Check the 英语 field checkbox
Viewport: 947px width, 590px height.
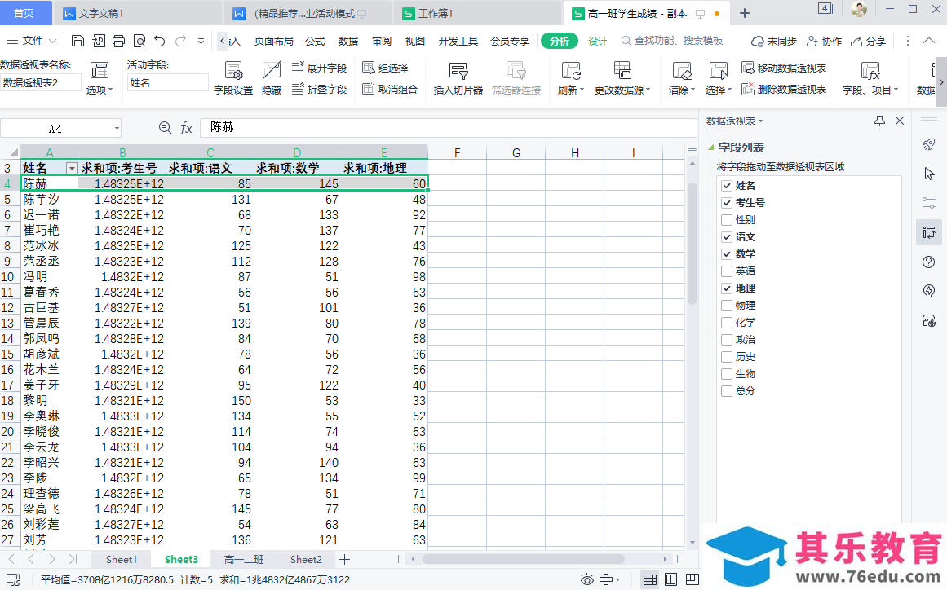[x=727, y=271]
